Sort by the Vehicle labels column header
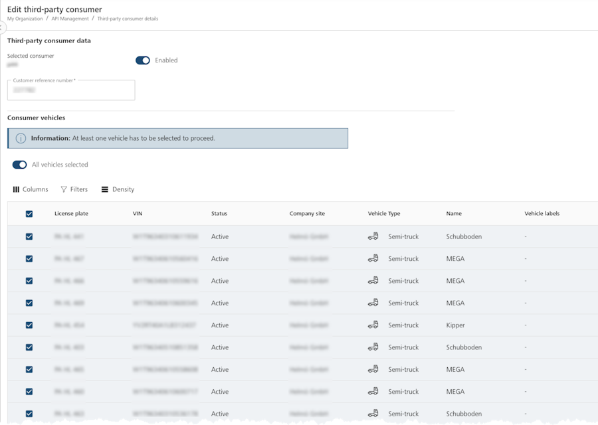This screenshot has width=598, height=425. 542,213
